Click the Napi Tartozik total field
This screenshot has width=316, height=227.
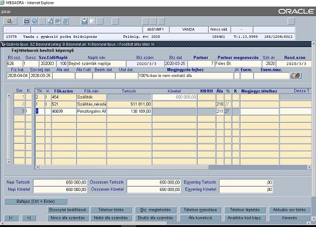(60, 182)
